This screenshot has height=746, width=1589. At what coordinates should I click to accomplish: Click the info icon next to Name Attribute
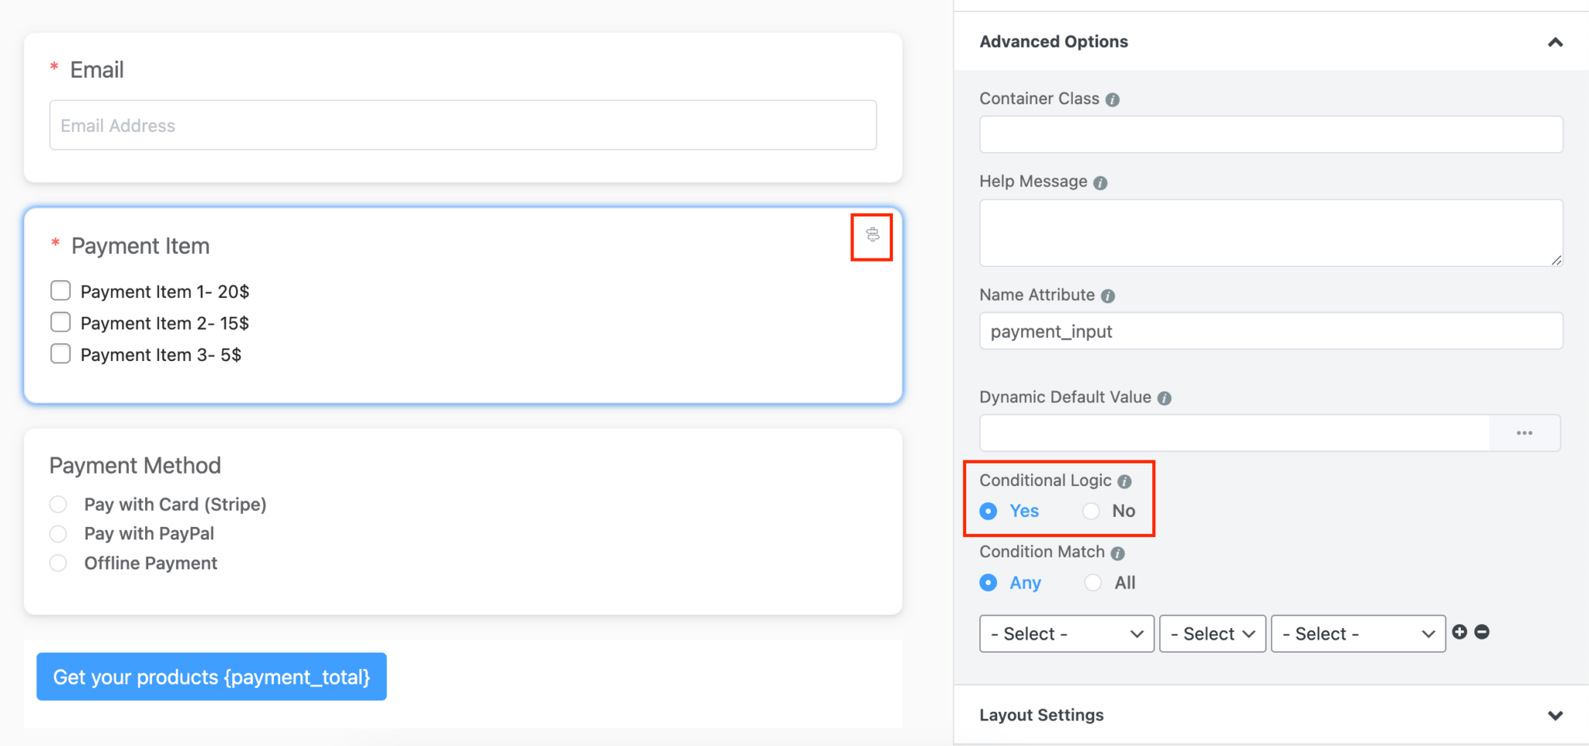1110,296
